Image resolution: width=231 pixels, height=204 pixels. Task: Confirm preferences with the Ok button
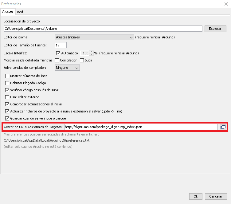pyautogui.click(x=196, y=196)
